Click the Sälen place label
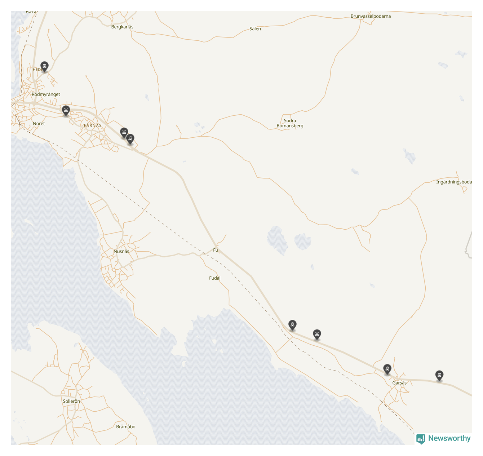 coord(255,29)
